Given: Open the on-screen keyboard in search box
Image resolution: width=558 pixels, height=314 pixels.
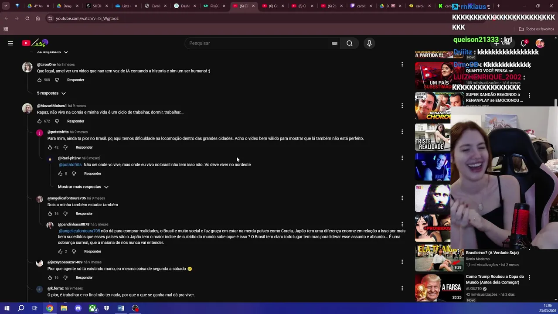Looking at the screenshot, I should pos(334,43).
